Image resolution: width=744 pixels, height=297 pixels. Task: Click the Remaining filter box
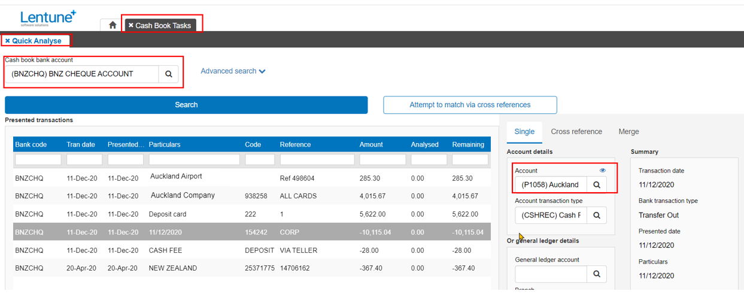[470, 160]
